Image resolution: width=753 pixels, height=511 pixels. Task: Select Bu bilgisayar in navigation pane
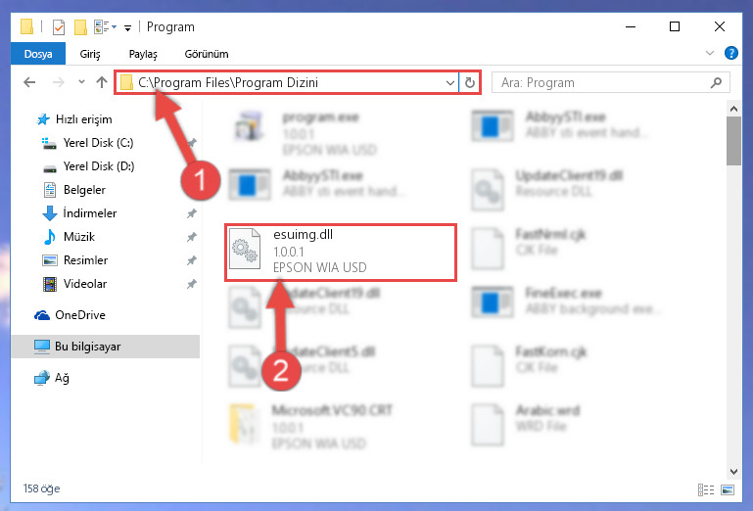click(x=105, y=347)
